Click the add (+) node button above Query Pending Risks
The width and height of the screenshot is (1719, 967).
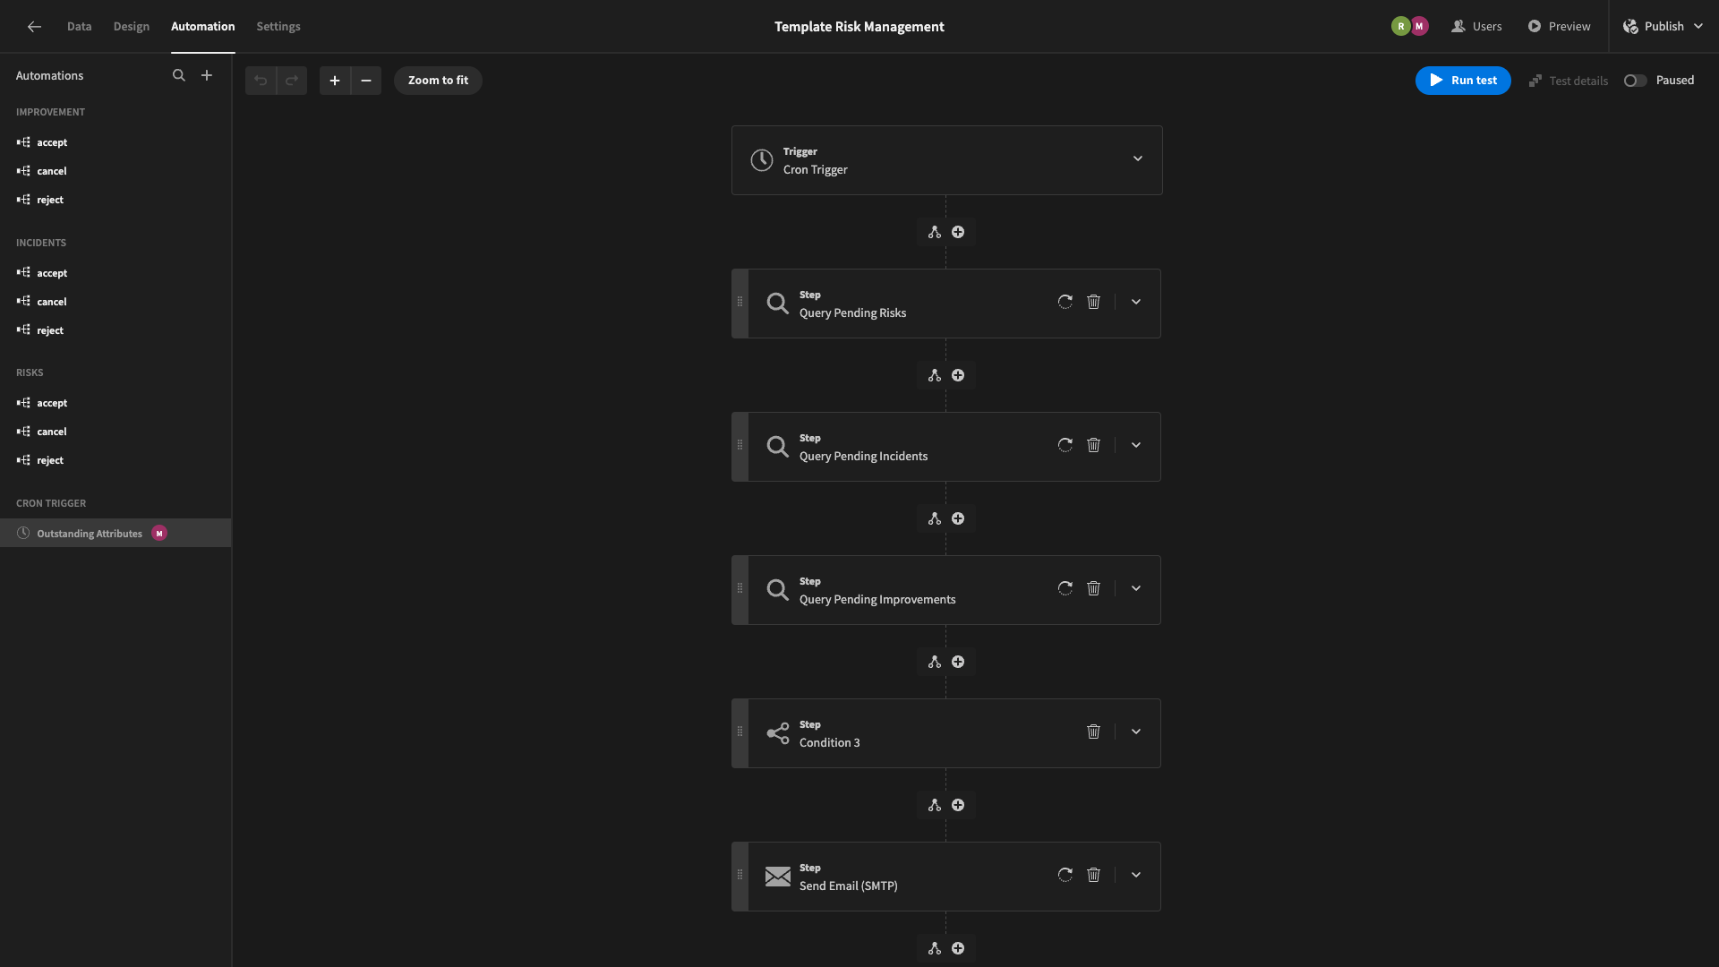957,233
